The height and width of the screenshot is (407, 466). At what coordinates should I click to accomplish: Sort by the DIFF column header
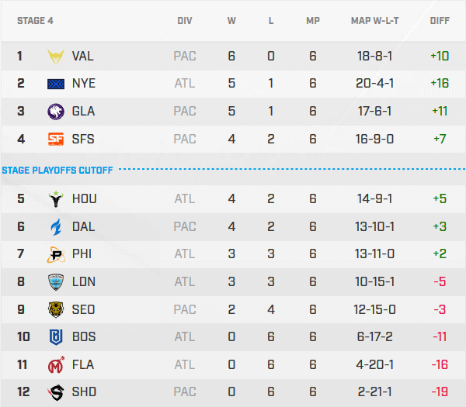(440, 21)
